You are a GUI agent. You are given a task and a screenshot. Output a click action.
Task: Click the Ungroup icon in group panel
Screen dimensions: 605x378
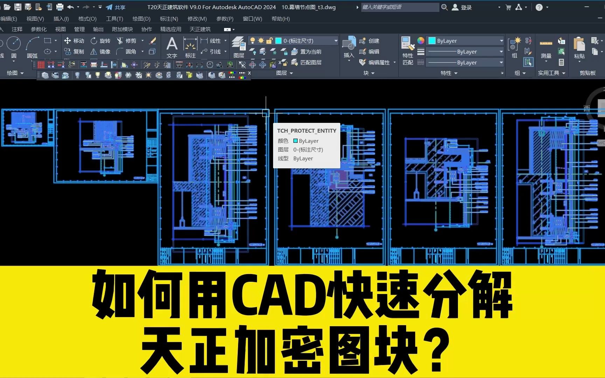click(528, 41)
